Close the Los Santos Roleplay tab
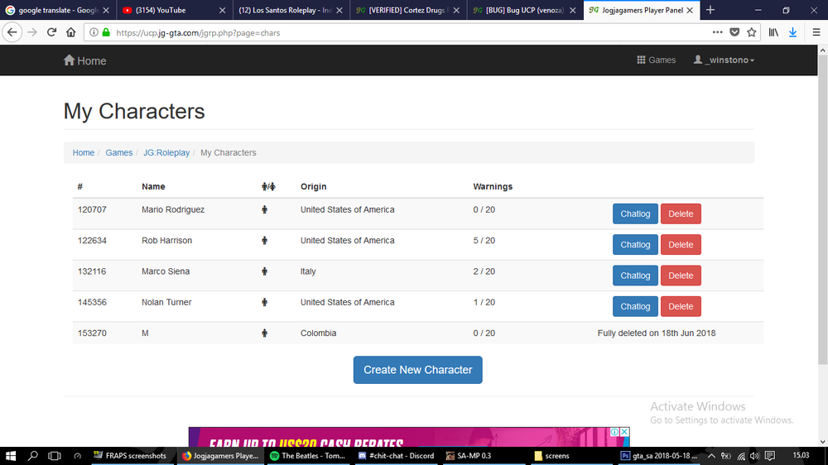The image size is (828, 465). (x=339, y=11)
